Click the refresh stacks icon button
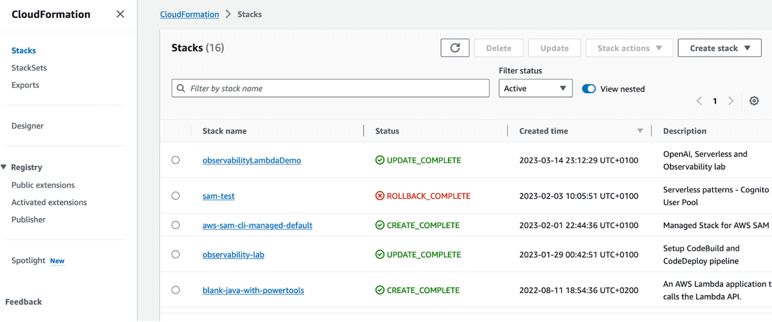This screenshot has width=772, height=322. pyautogui.click(x=455, y=48)
